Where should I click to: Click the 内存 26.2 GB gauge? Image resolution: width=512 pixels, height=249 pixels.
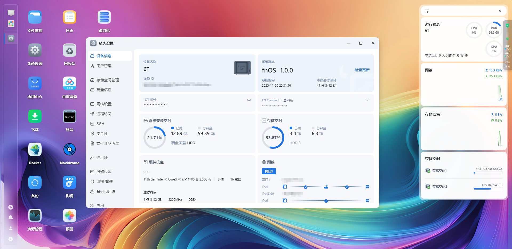pos(494,30)
